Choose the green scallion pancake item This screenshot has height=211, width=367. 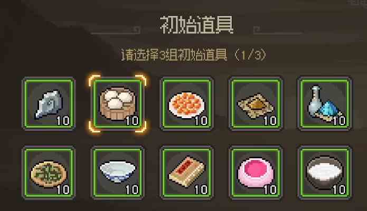tap(49, 172)
